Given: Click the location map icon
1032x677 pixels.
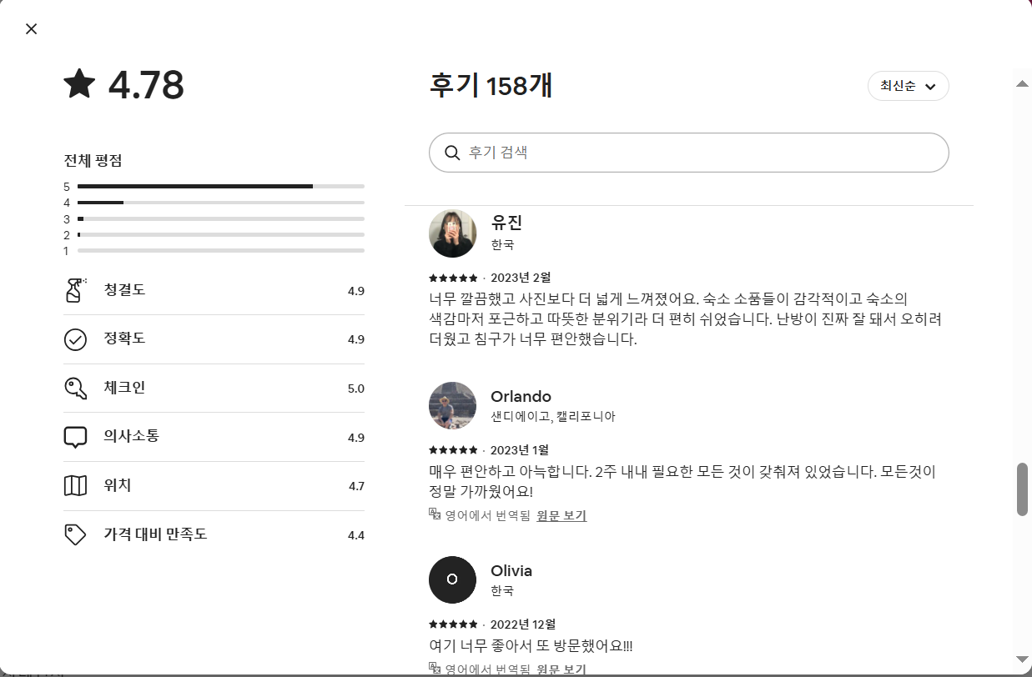Looking at the screenshot, I should coord(75,486).
